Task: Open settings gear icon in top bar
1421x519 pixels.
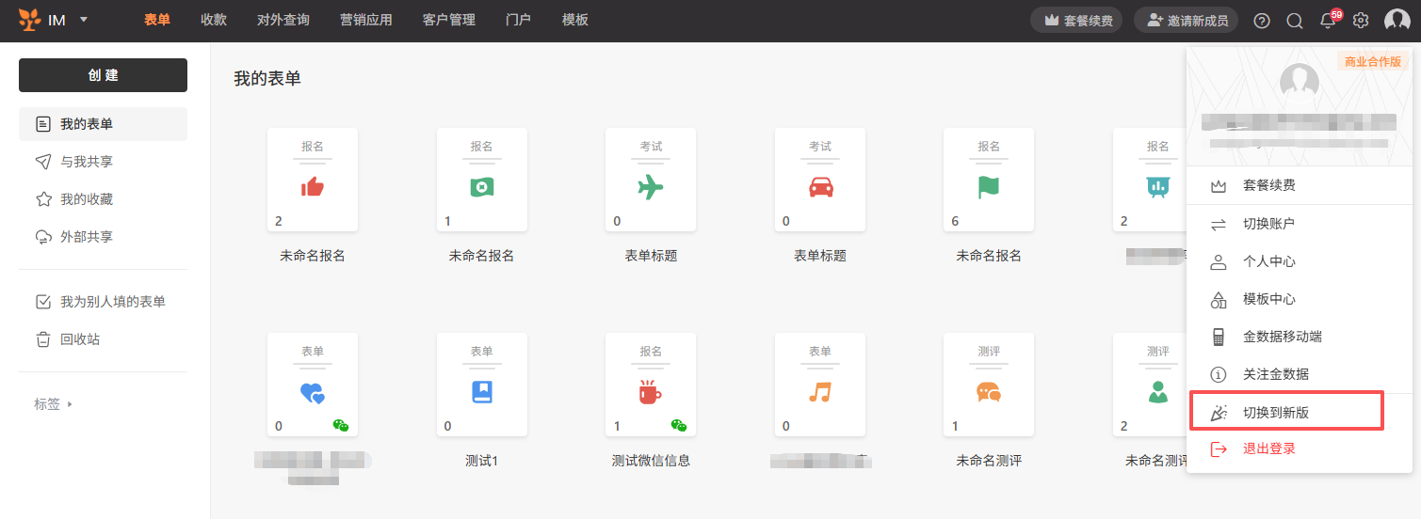Action: coord(1361,21)
